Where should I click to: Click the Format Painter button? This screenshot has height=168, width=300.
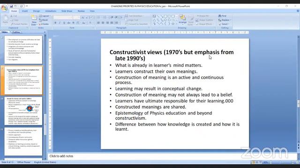tap(19, 24)
